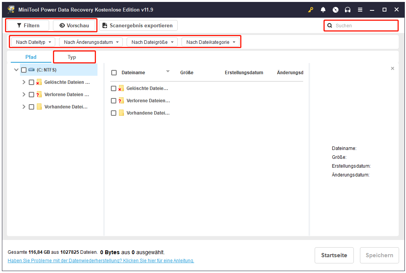Check Vorhandene Datei... checkbox in file list

114,113
